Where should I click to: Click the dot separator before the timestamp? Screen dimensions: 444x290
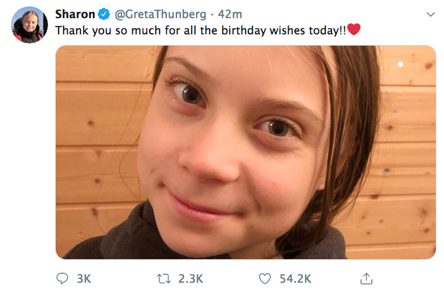click(212, 14)
